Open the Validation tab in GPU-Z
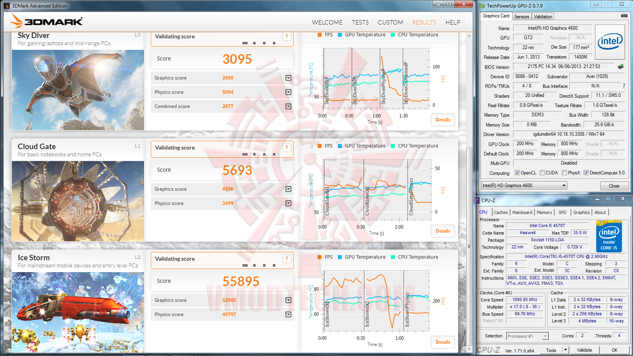Image resolution: width=633 pixels, height=356 pixels. (x=543, y=17)
